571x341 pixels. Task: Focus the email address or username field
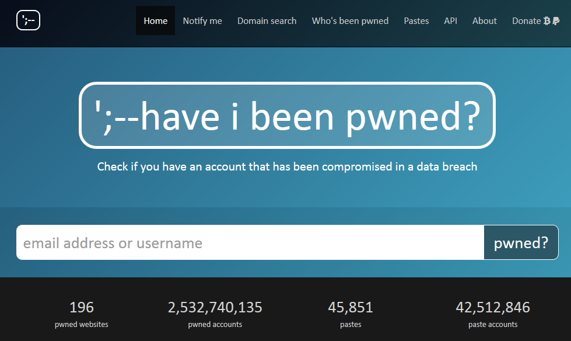[250, 242]
